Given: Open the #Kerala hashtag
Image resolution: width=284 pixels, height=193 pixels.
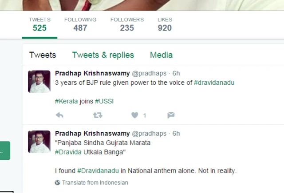Looking at the screenshot, I should pos(66,101).
